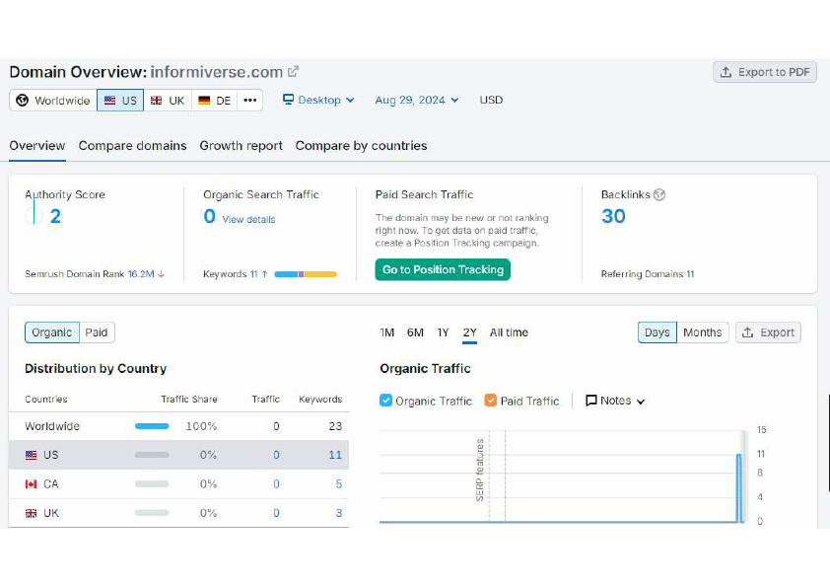Click the Notes comment icon
This screenshot has width=830, height=587.
tap(591, 401)
